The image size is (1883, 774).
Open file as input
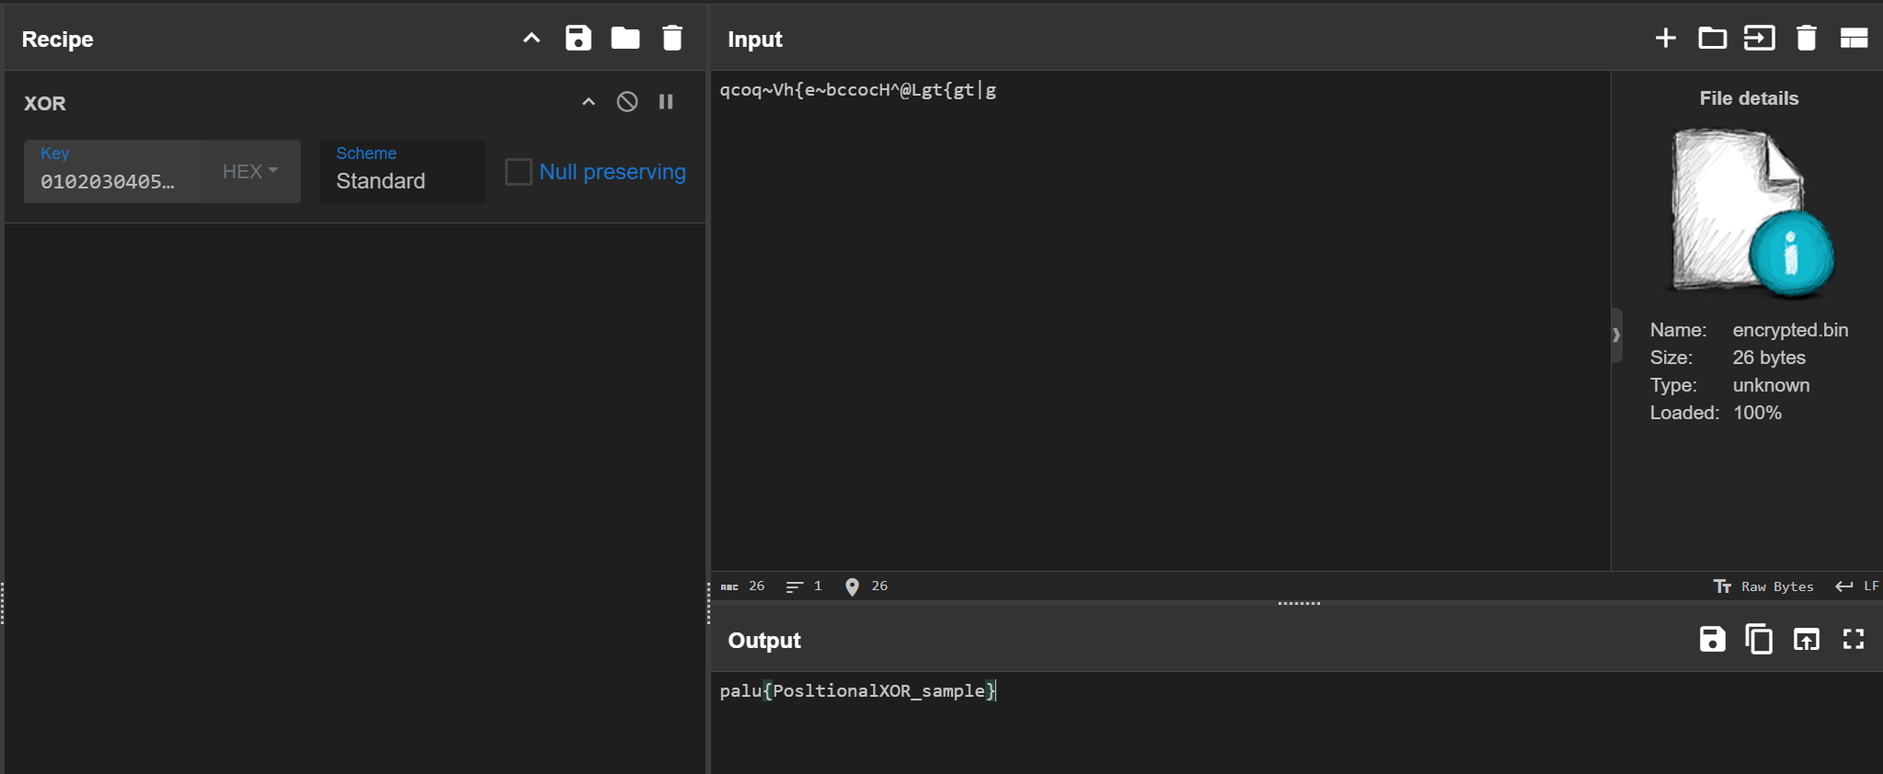tap(1759, 39)
